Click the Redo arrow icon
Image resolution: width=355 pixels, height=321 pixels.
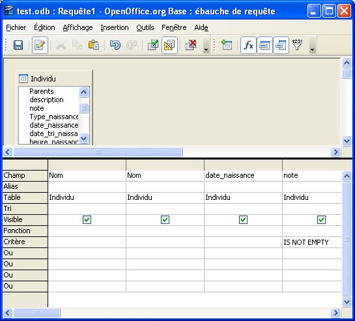click(132, 45)
